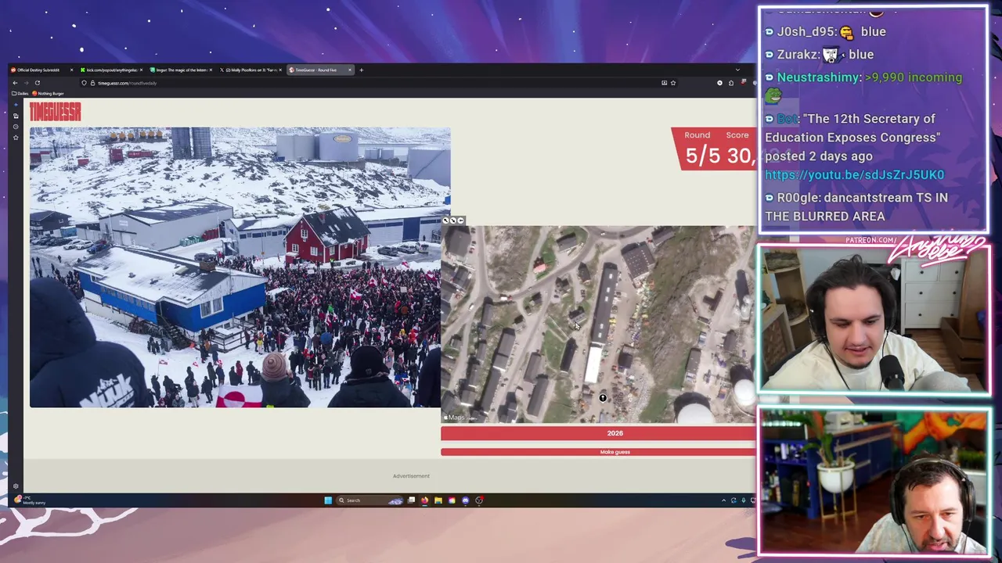Viewport: 1002px width, 563px height.
Task: Open the youtu.be link in chat
Action: [854, 175]
